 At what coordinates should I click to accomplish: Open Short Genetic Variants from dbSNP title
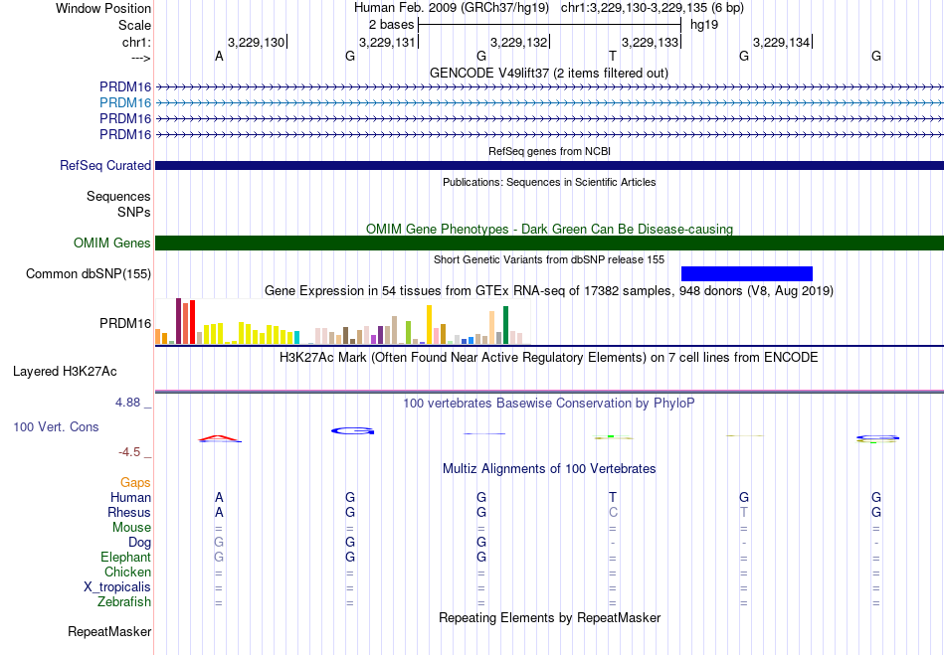click(x=549, y=259)
